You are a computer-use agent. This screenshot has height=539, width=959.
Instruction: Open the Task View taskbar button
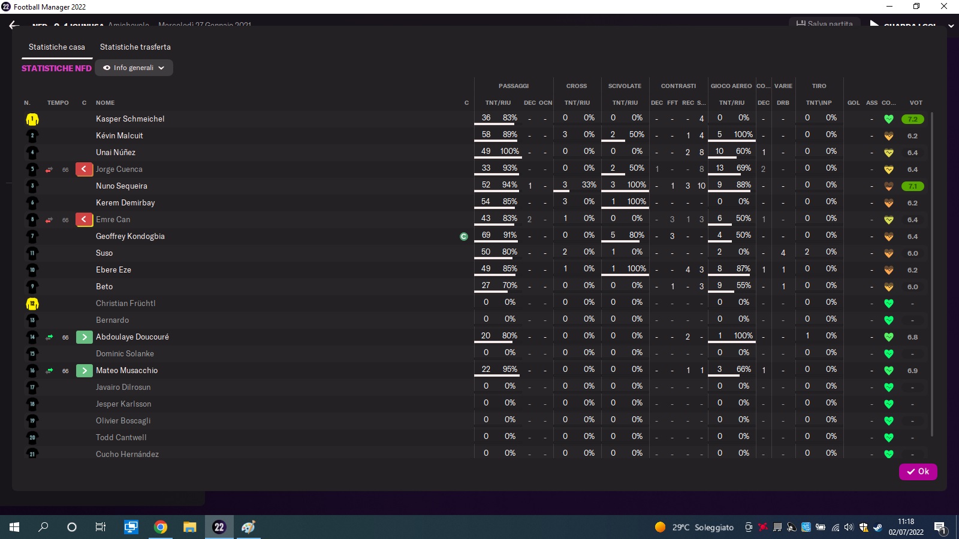(101, 527)
